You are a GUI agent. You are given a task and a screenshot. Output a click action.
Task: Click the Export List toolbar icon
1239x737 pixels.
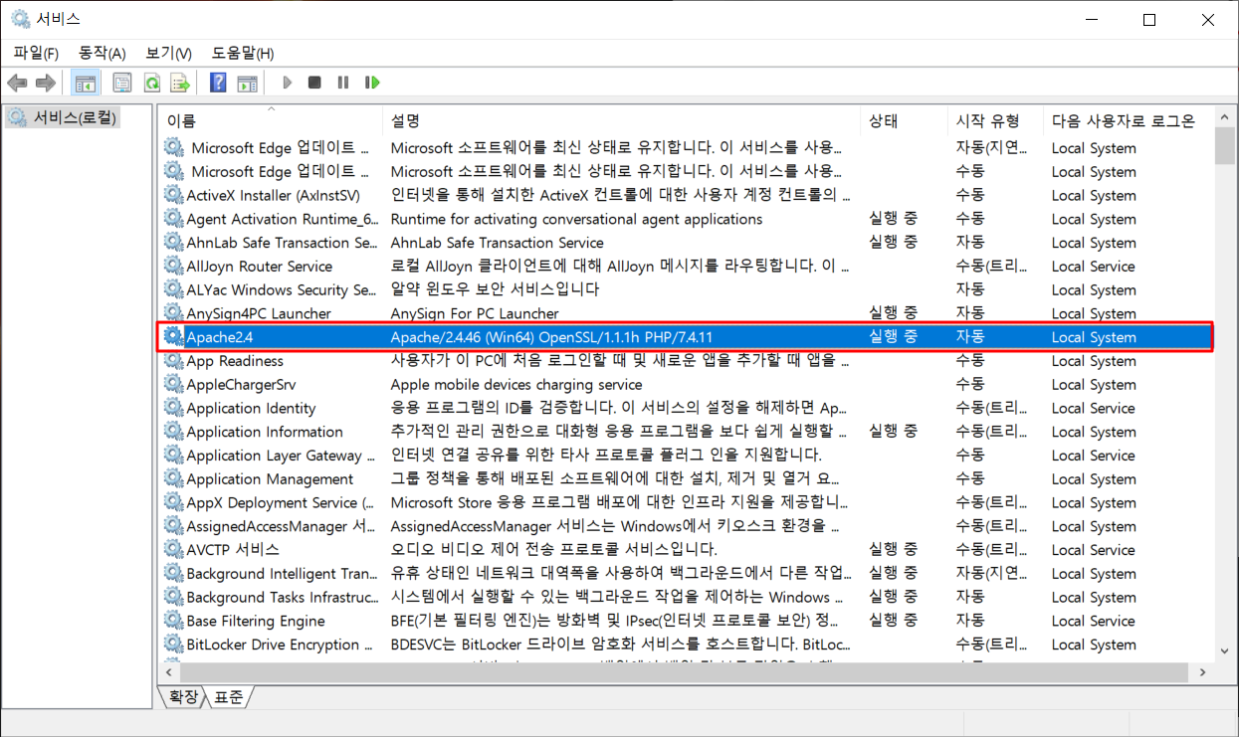pos(180,83)
